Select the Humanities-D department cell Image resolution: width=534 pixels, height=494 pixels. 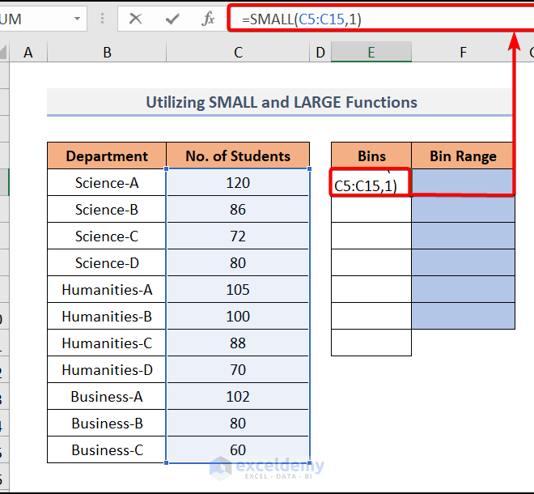[107, 370]
